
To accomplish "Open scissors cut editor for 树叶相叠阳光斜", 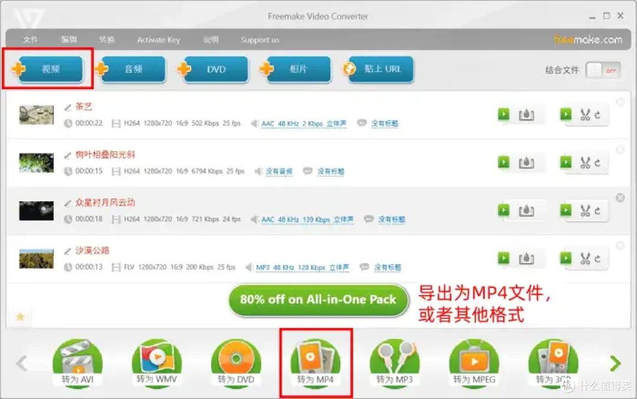I will [585, 163].
